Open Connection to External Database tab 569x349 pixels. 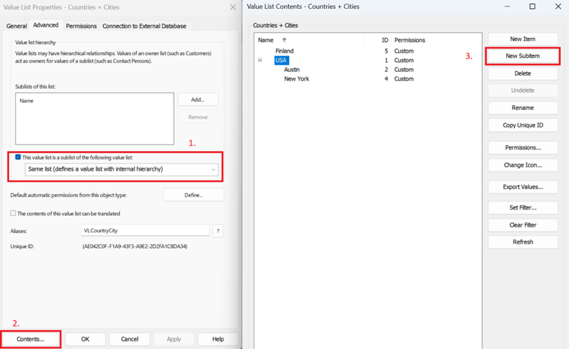(x=144, y=26)
